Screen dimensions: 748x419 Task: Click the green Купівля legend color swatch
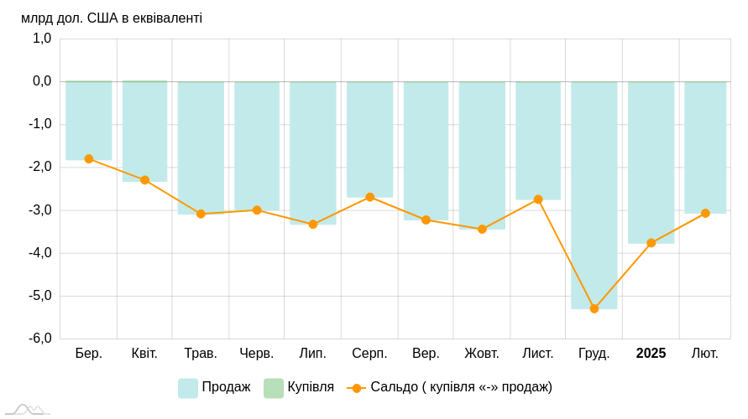click(x=274, y=388)
